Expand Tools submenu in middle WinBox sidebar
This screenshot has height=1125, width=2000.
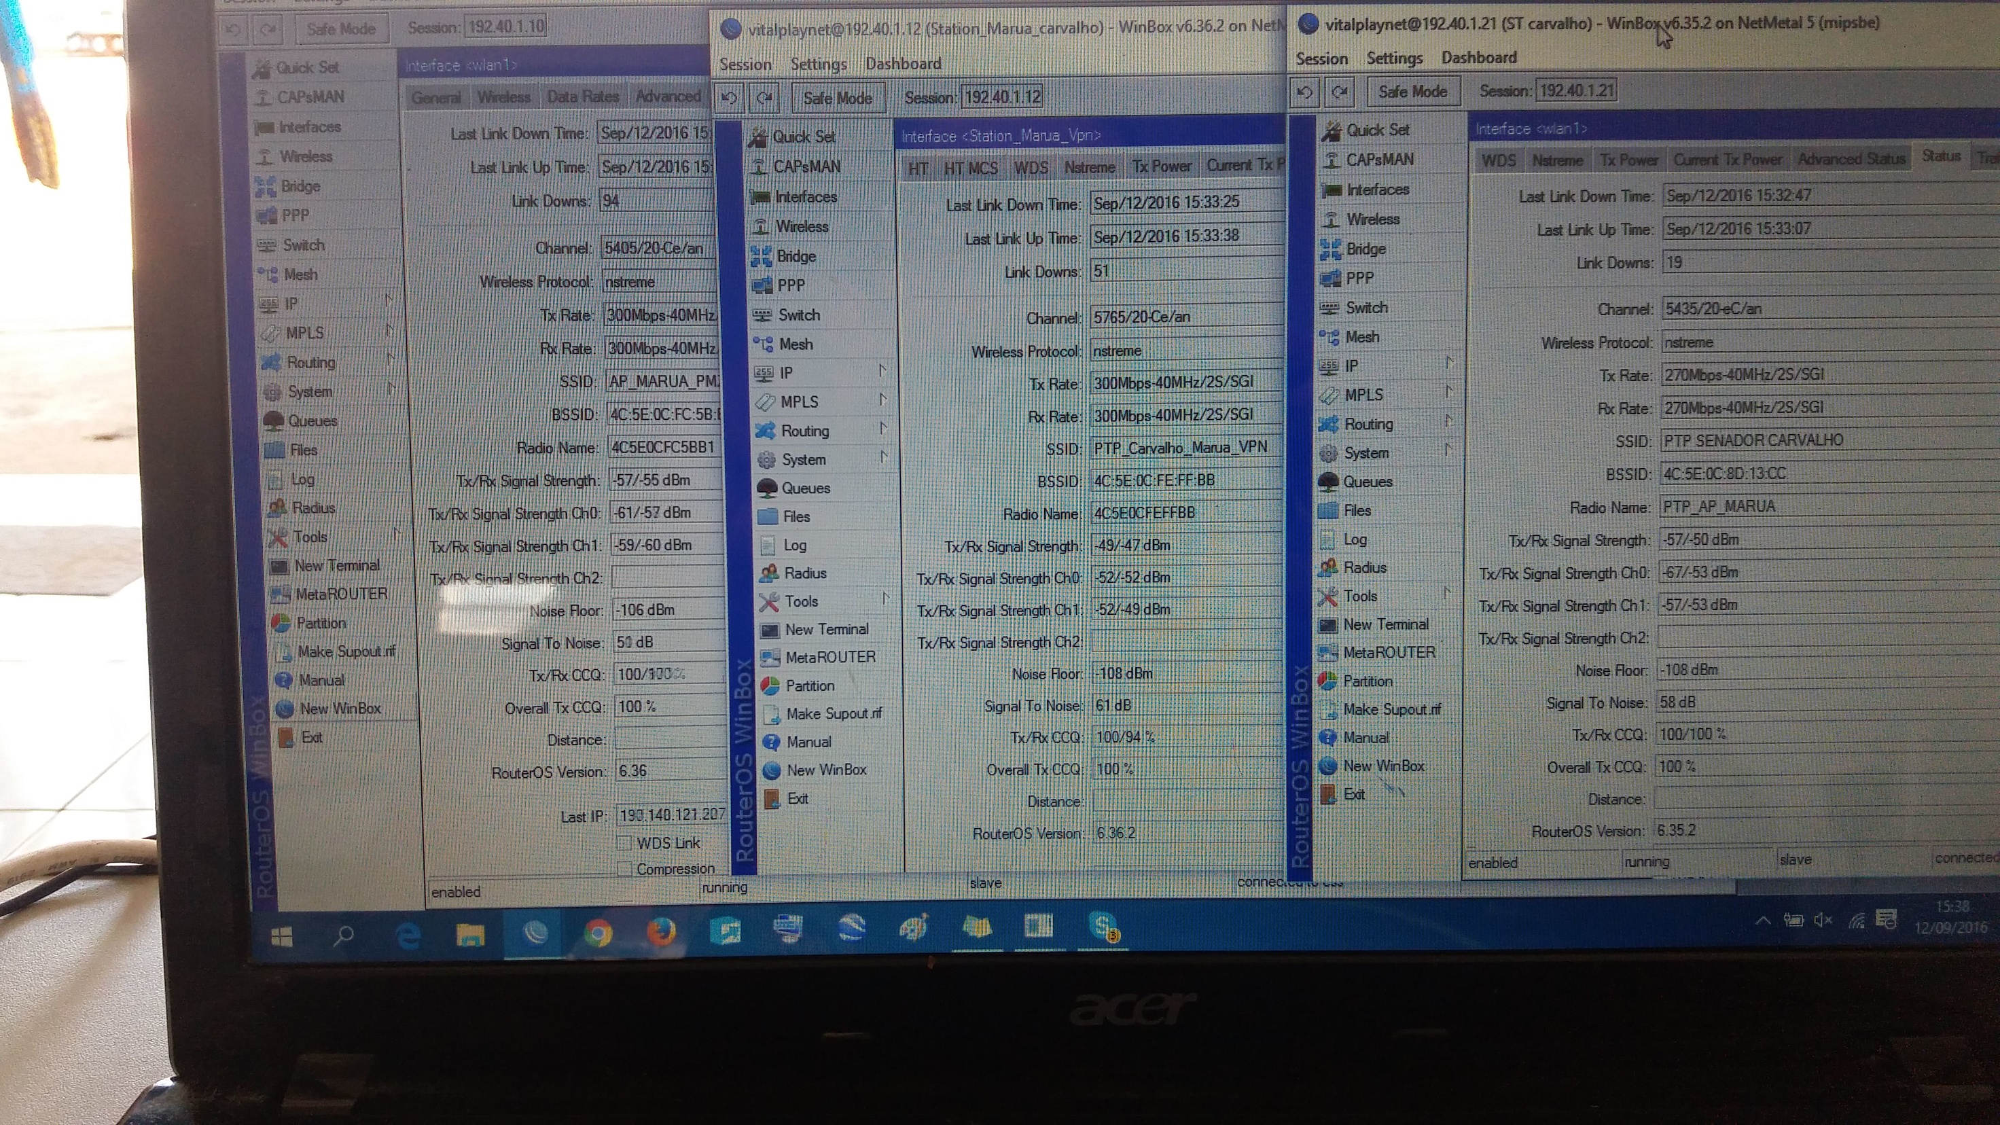pos(886,599)
